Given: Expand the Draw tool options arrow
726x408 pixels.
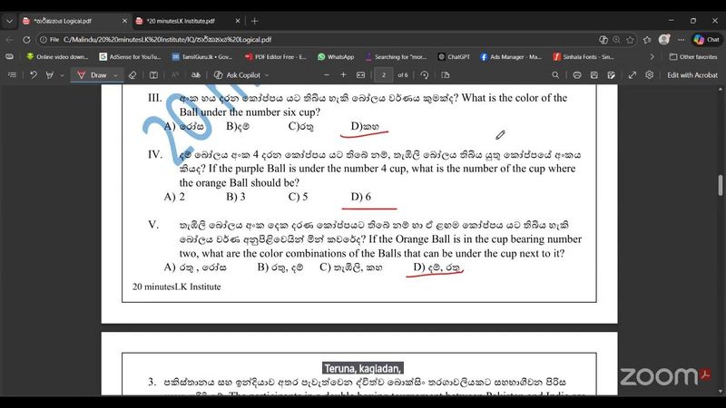Looking at the screenshot, I should point(115,75).
